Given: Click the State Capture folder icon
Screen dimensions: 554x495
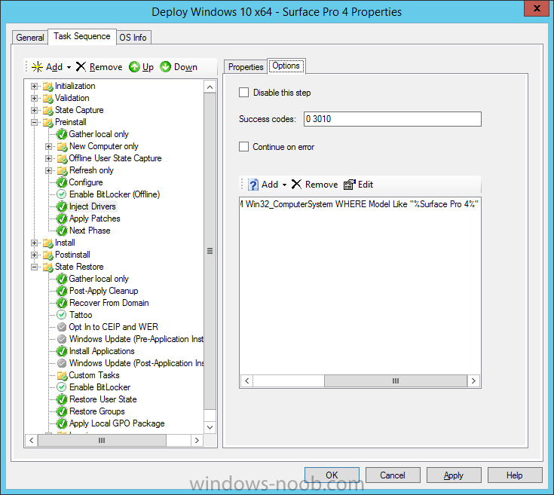Looking at the screenshot, I should pos(48,110).
